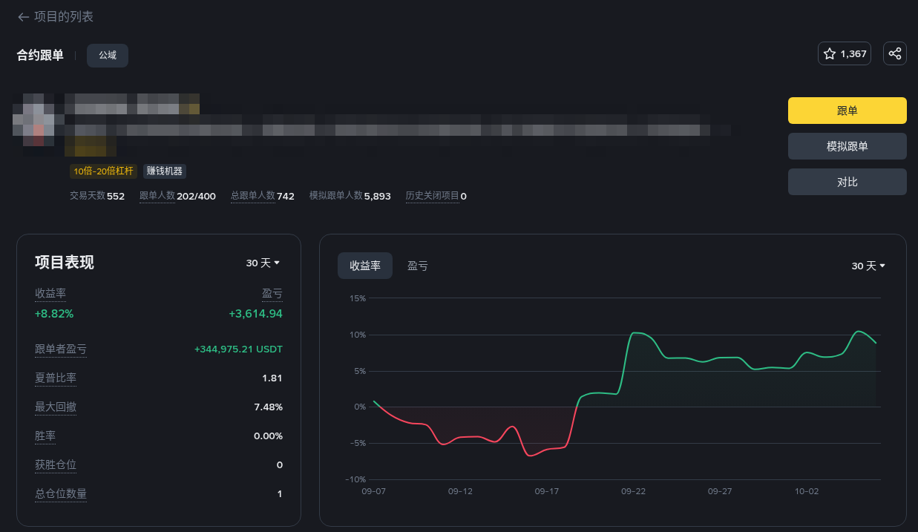
Task: Click the 1.81 Sharpe ratio value
Action: pos(272,378)
